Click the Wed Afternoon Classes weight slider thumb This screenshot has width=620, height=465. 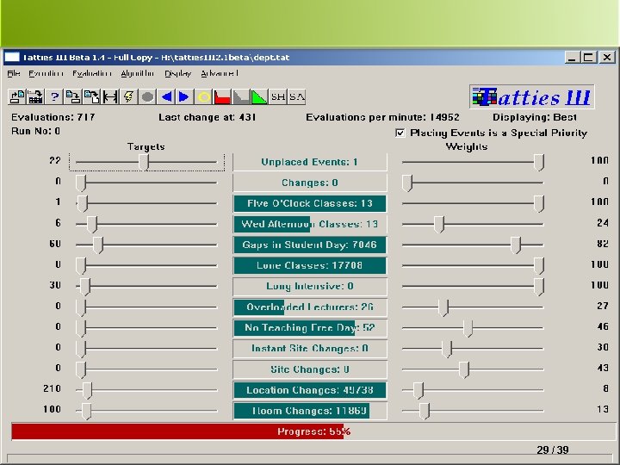[x=439, y=225]
